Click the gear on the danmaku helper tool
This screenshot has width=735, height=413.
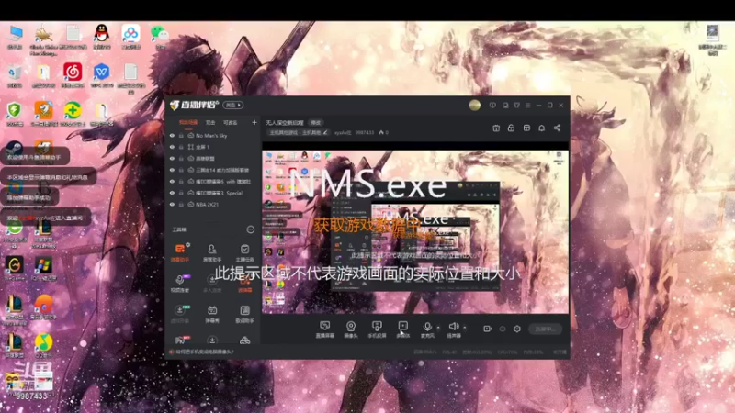(x=187, y=245)
